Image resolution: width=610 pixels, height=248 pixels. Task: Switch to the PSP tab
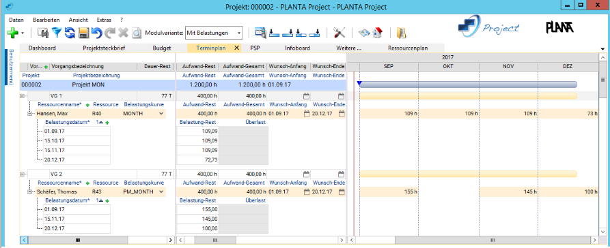[x=255, y=48]
